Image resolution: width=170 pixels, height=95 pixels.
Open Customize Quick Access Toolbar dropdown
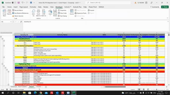pyautogui.click(x=34, y=3)
